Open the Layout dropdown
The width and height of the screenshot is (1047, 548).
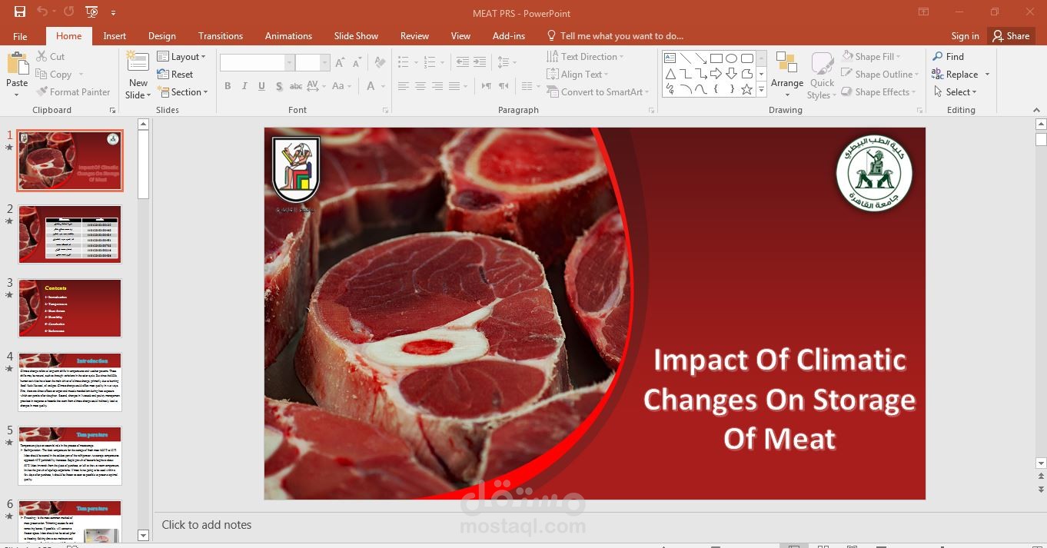[x=181, y=57]
